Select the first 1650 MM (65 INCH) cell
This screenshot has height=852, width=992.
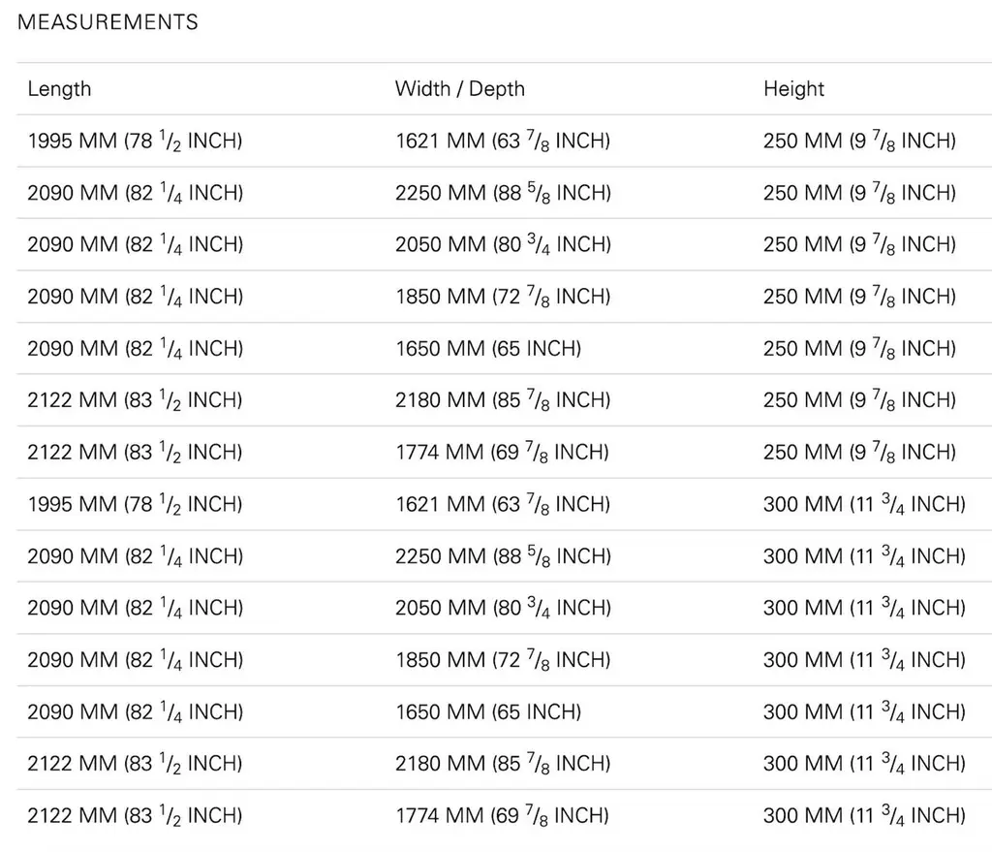pyautogui.click(x=487, y=349)
